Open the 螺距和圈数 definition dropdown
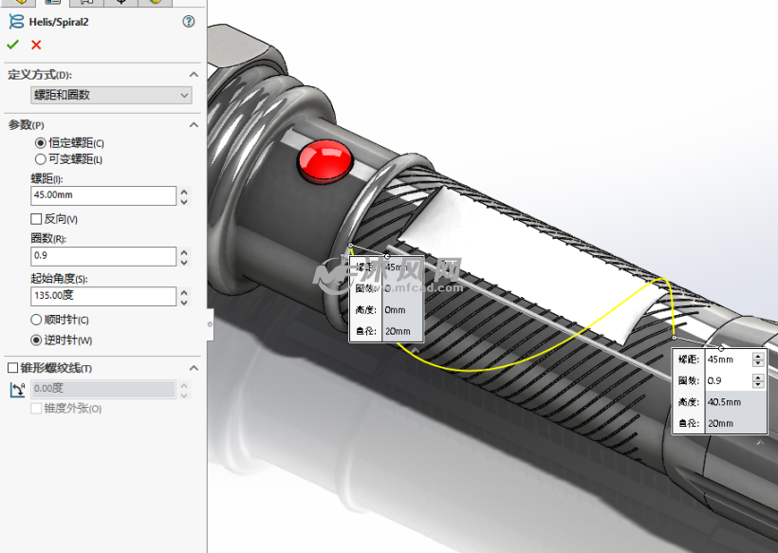 pos(111,95)
